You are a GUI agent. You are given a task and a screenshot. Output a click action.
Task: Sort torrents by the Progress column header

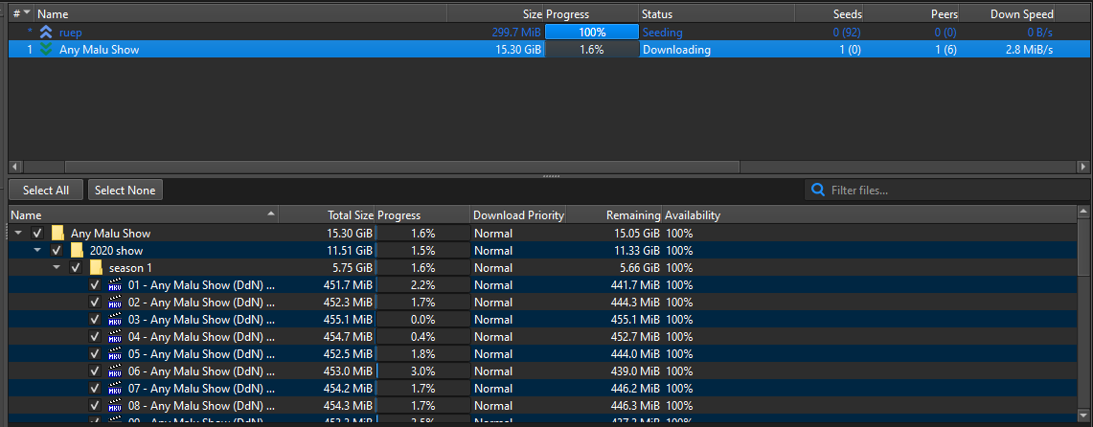(591, 14)
